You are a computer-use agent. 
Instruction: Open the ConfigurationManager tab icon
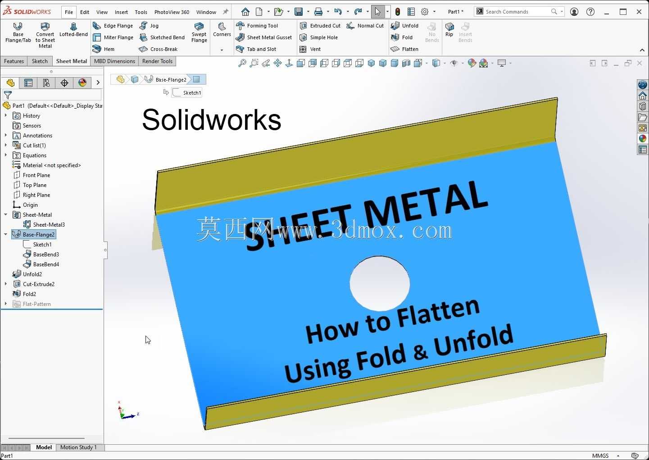click(x=46, y=83)
